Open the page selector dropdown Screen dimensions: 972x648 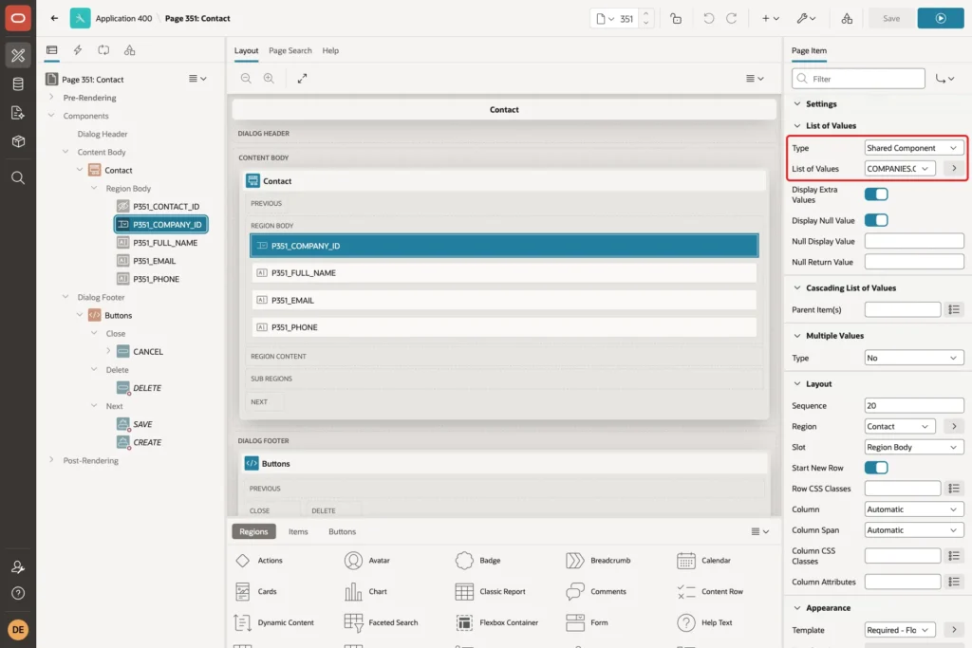tap(605, 19)
